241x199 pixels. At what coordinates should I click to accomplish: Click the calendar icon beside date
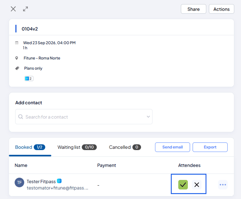[x=17, y=43]
